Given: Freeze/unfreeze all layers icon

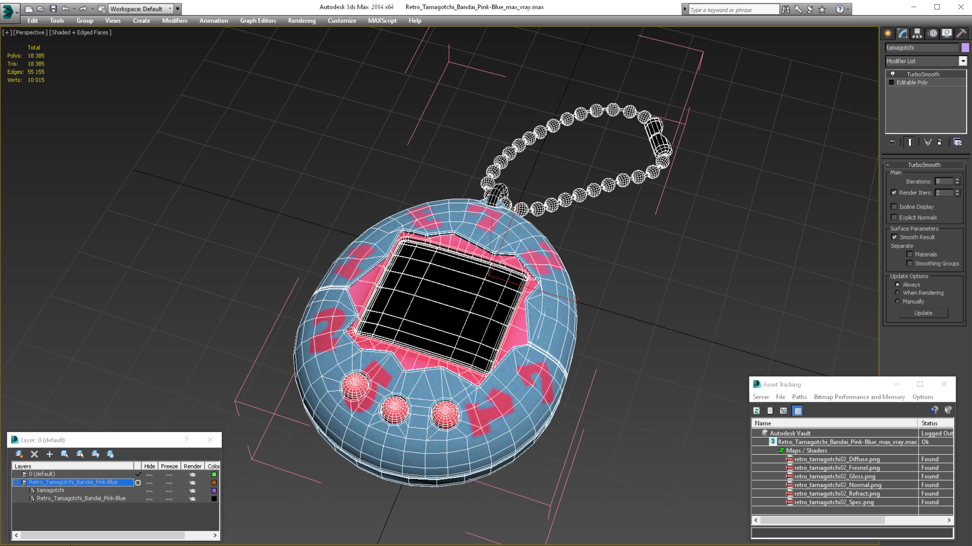Looking at the screenshot, I should 110,454.
